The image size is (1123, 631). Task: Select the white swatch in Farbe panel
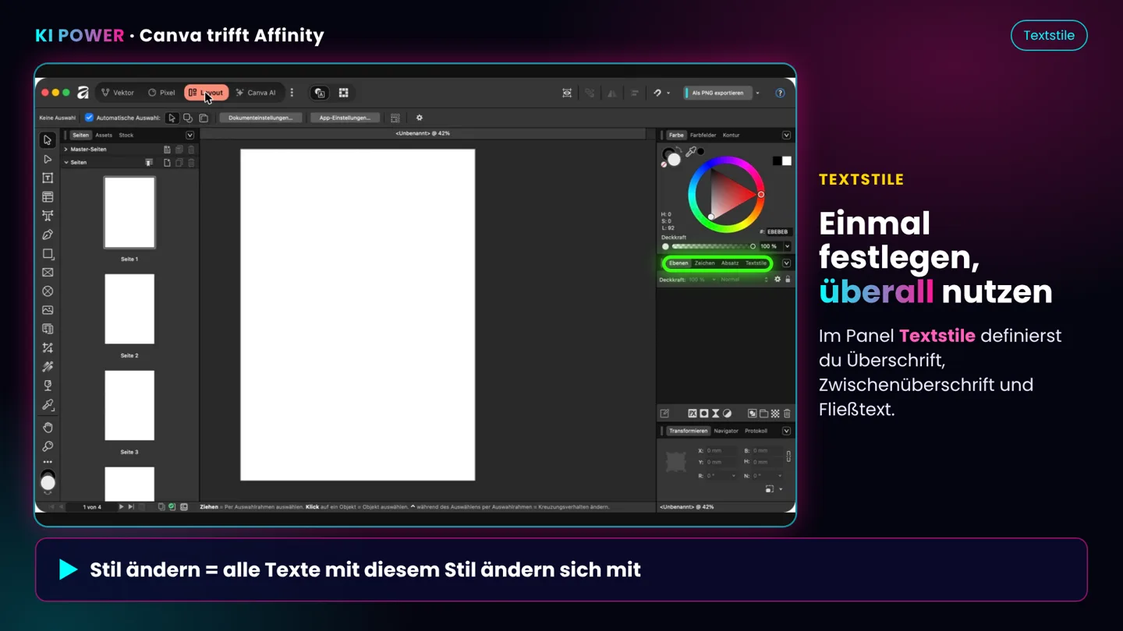(787, 161)
